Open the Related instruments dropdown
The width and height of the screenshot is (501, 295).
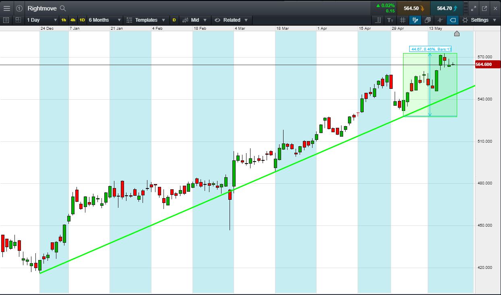point(232,20)
